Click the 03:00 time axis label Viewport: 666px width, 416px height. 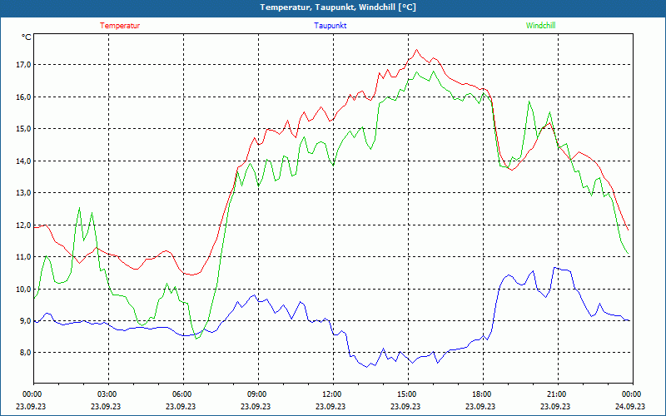pos(108,394)
